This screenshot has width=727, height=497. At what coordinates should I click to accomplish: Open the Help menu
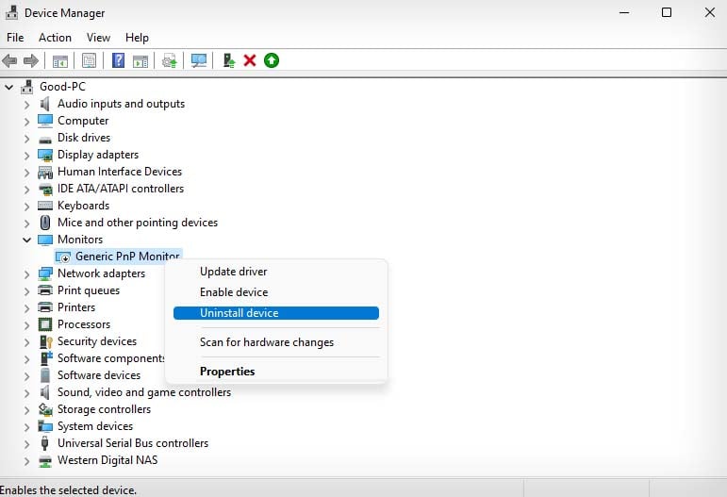pos(137,38)
